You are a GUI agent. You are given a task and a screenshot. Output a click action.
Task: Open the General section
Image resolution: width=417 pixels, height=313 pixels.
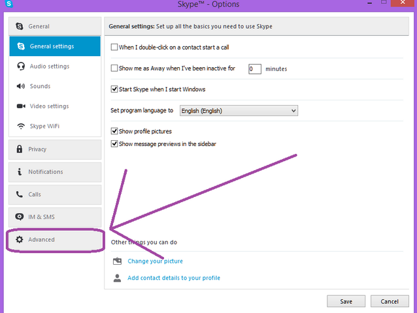pyautogui.click(x=55, y=26)
